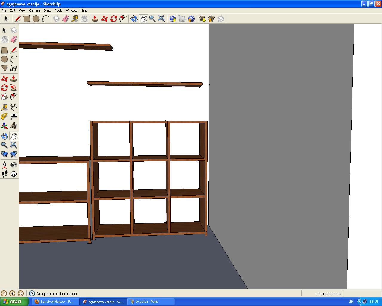The height and width of the screenshot is (306, 382).
Task: Open the Camera menu
Action: (35, 10)
